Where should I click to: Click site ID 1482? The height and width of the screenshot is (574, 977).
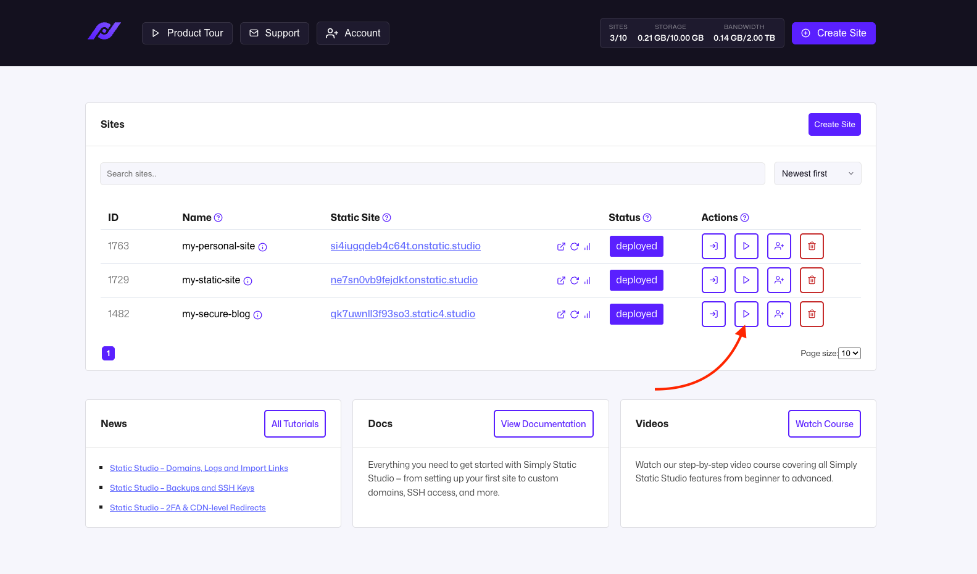point(118,314)
